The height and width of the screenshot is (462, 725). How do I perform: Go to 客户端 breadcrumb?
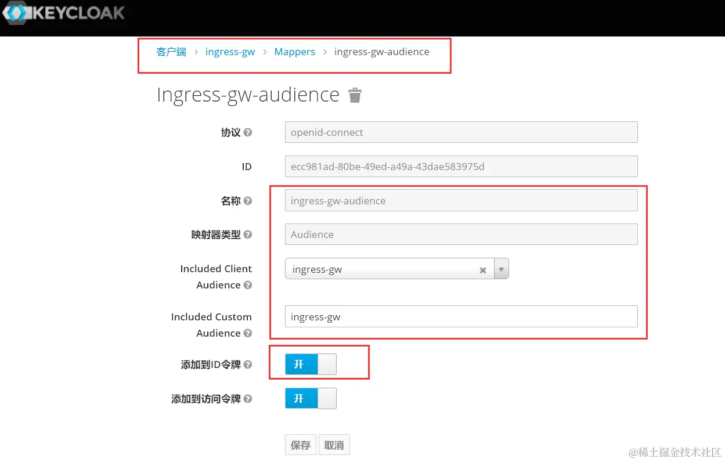point(171,52)
